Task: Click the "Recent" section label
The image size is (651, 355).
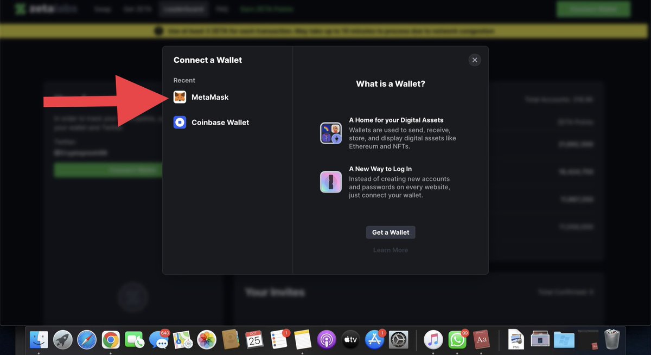Action: [x=184, y=80]
